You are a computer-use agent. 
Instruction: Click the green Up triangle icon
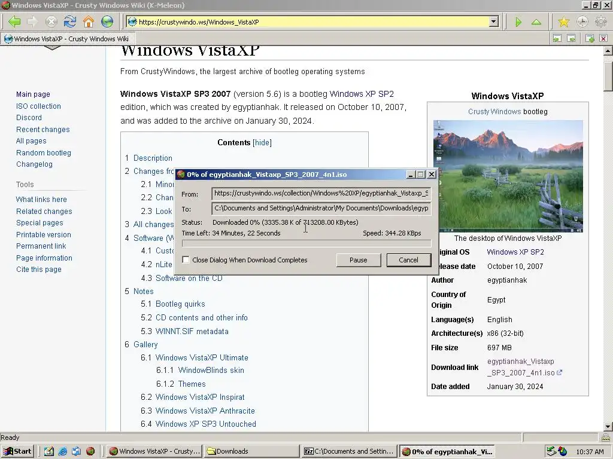pos(536,22)
